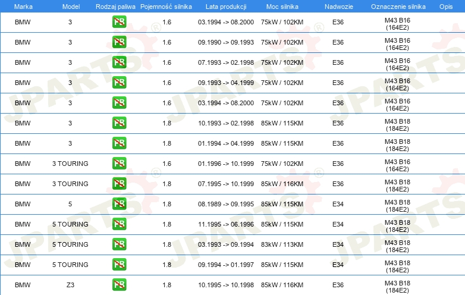Select date range 01.1994 -> 04.1999
Screen dimensions: 465x295
pyautogui.click(x=226, y=143)
